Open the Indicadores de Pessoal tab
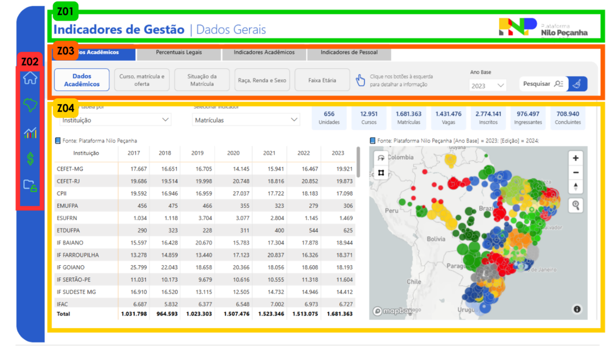The width and height of the screenshot is (615, 346). pyautogui.click(x=348, y=53)
